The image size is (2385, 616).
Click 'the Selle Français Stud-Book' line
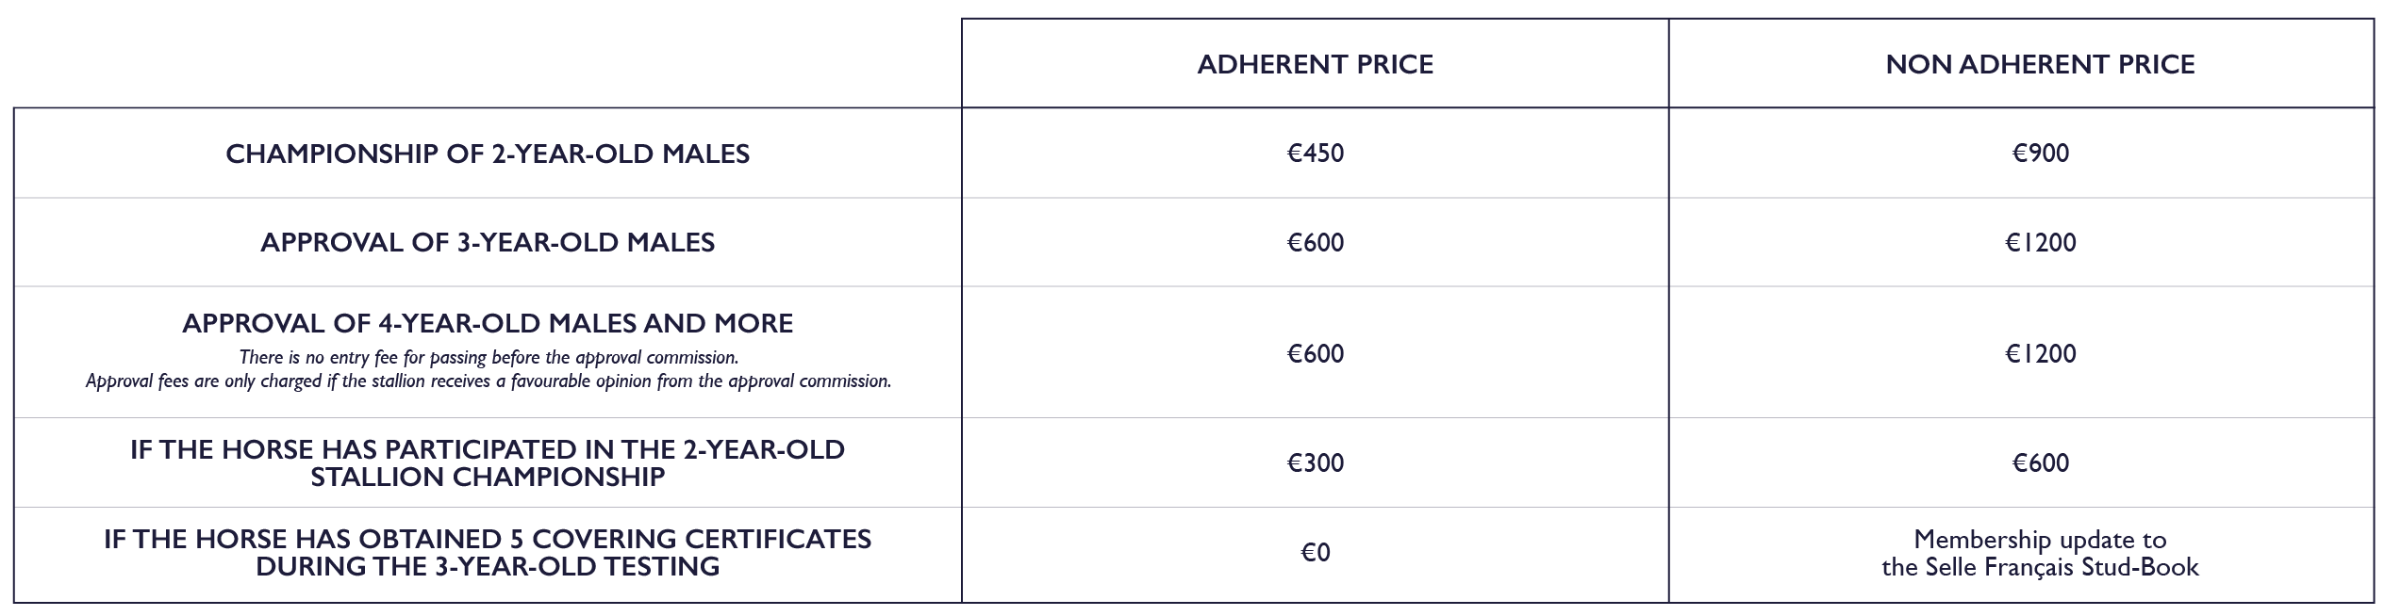(x=2040, y=567)
